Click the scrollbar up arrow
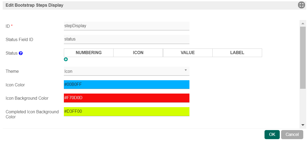The width and height of the screenshot is (307, 141). coord(303,23)
